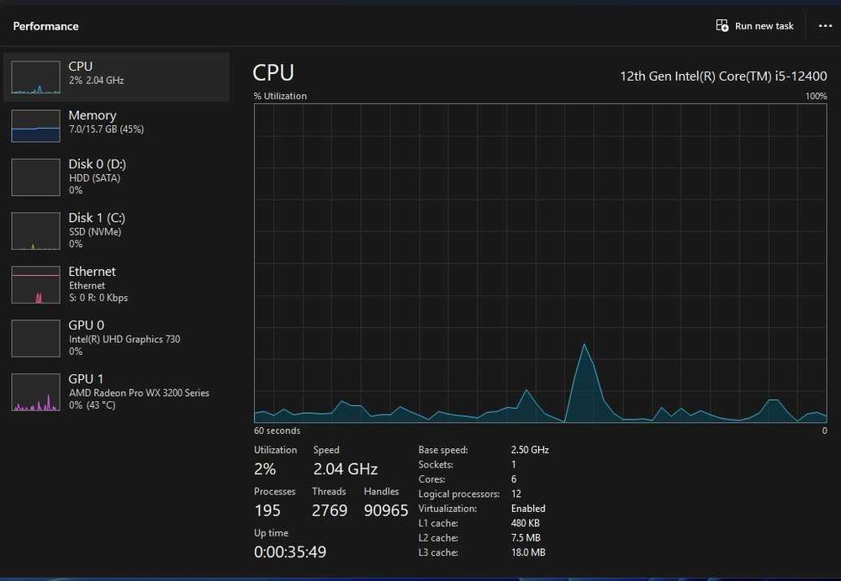Open the GPU 1 entry label
The image size is (841, 581).
click(x=86, y=378)
